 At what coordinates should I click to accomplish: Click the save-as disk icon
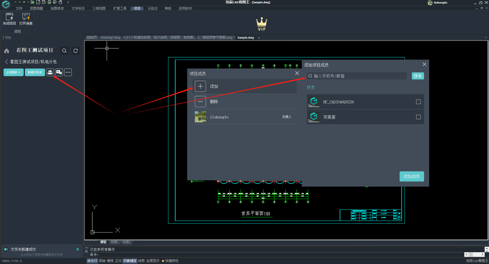coord(44,2)
